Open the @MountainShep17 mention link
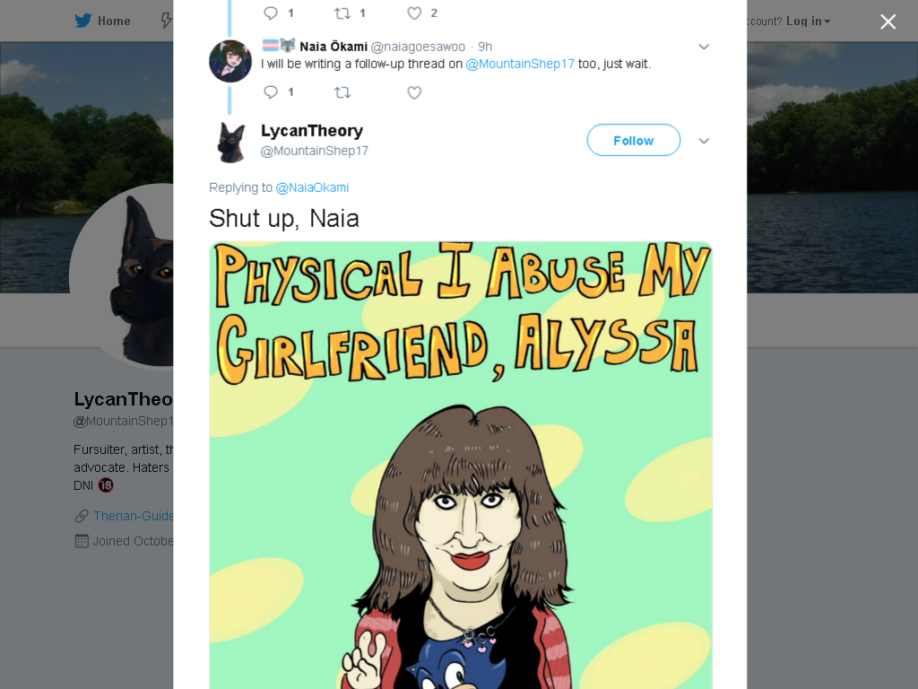The width and height of the screenshot is (918, 689). [x=520, y=64]
